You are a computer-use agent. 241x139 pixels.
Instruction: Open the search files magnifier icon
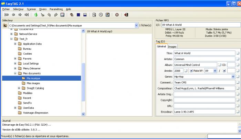pos(94,15)
